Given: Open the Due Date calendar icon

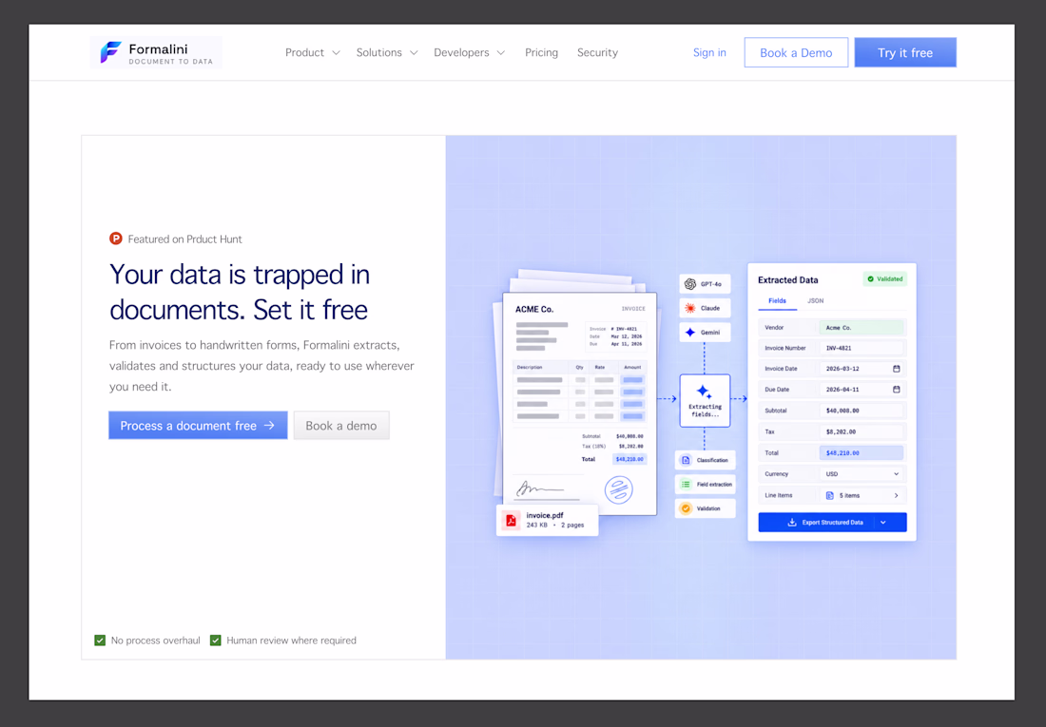Looking at the screenshot, I should tap(896, 390).
